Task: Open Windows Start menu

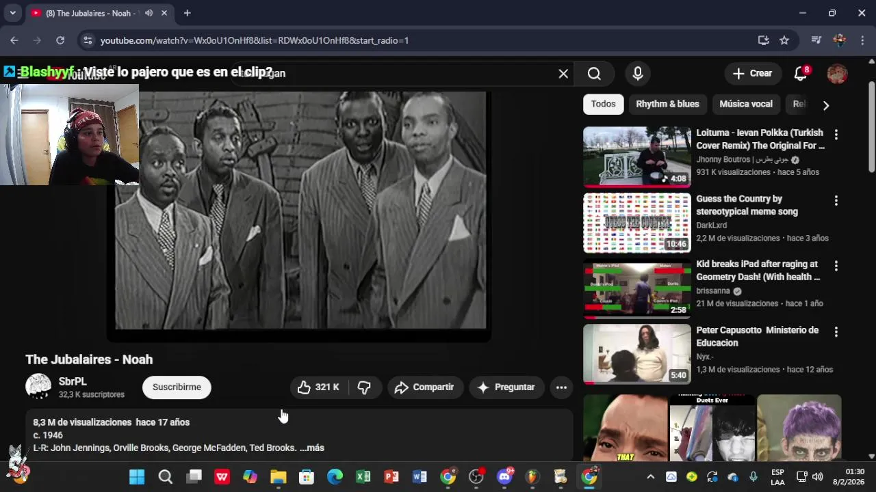Action: 137,477
